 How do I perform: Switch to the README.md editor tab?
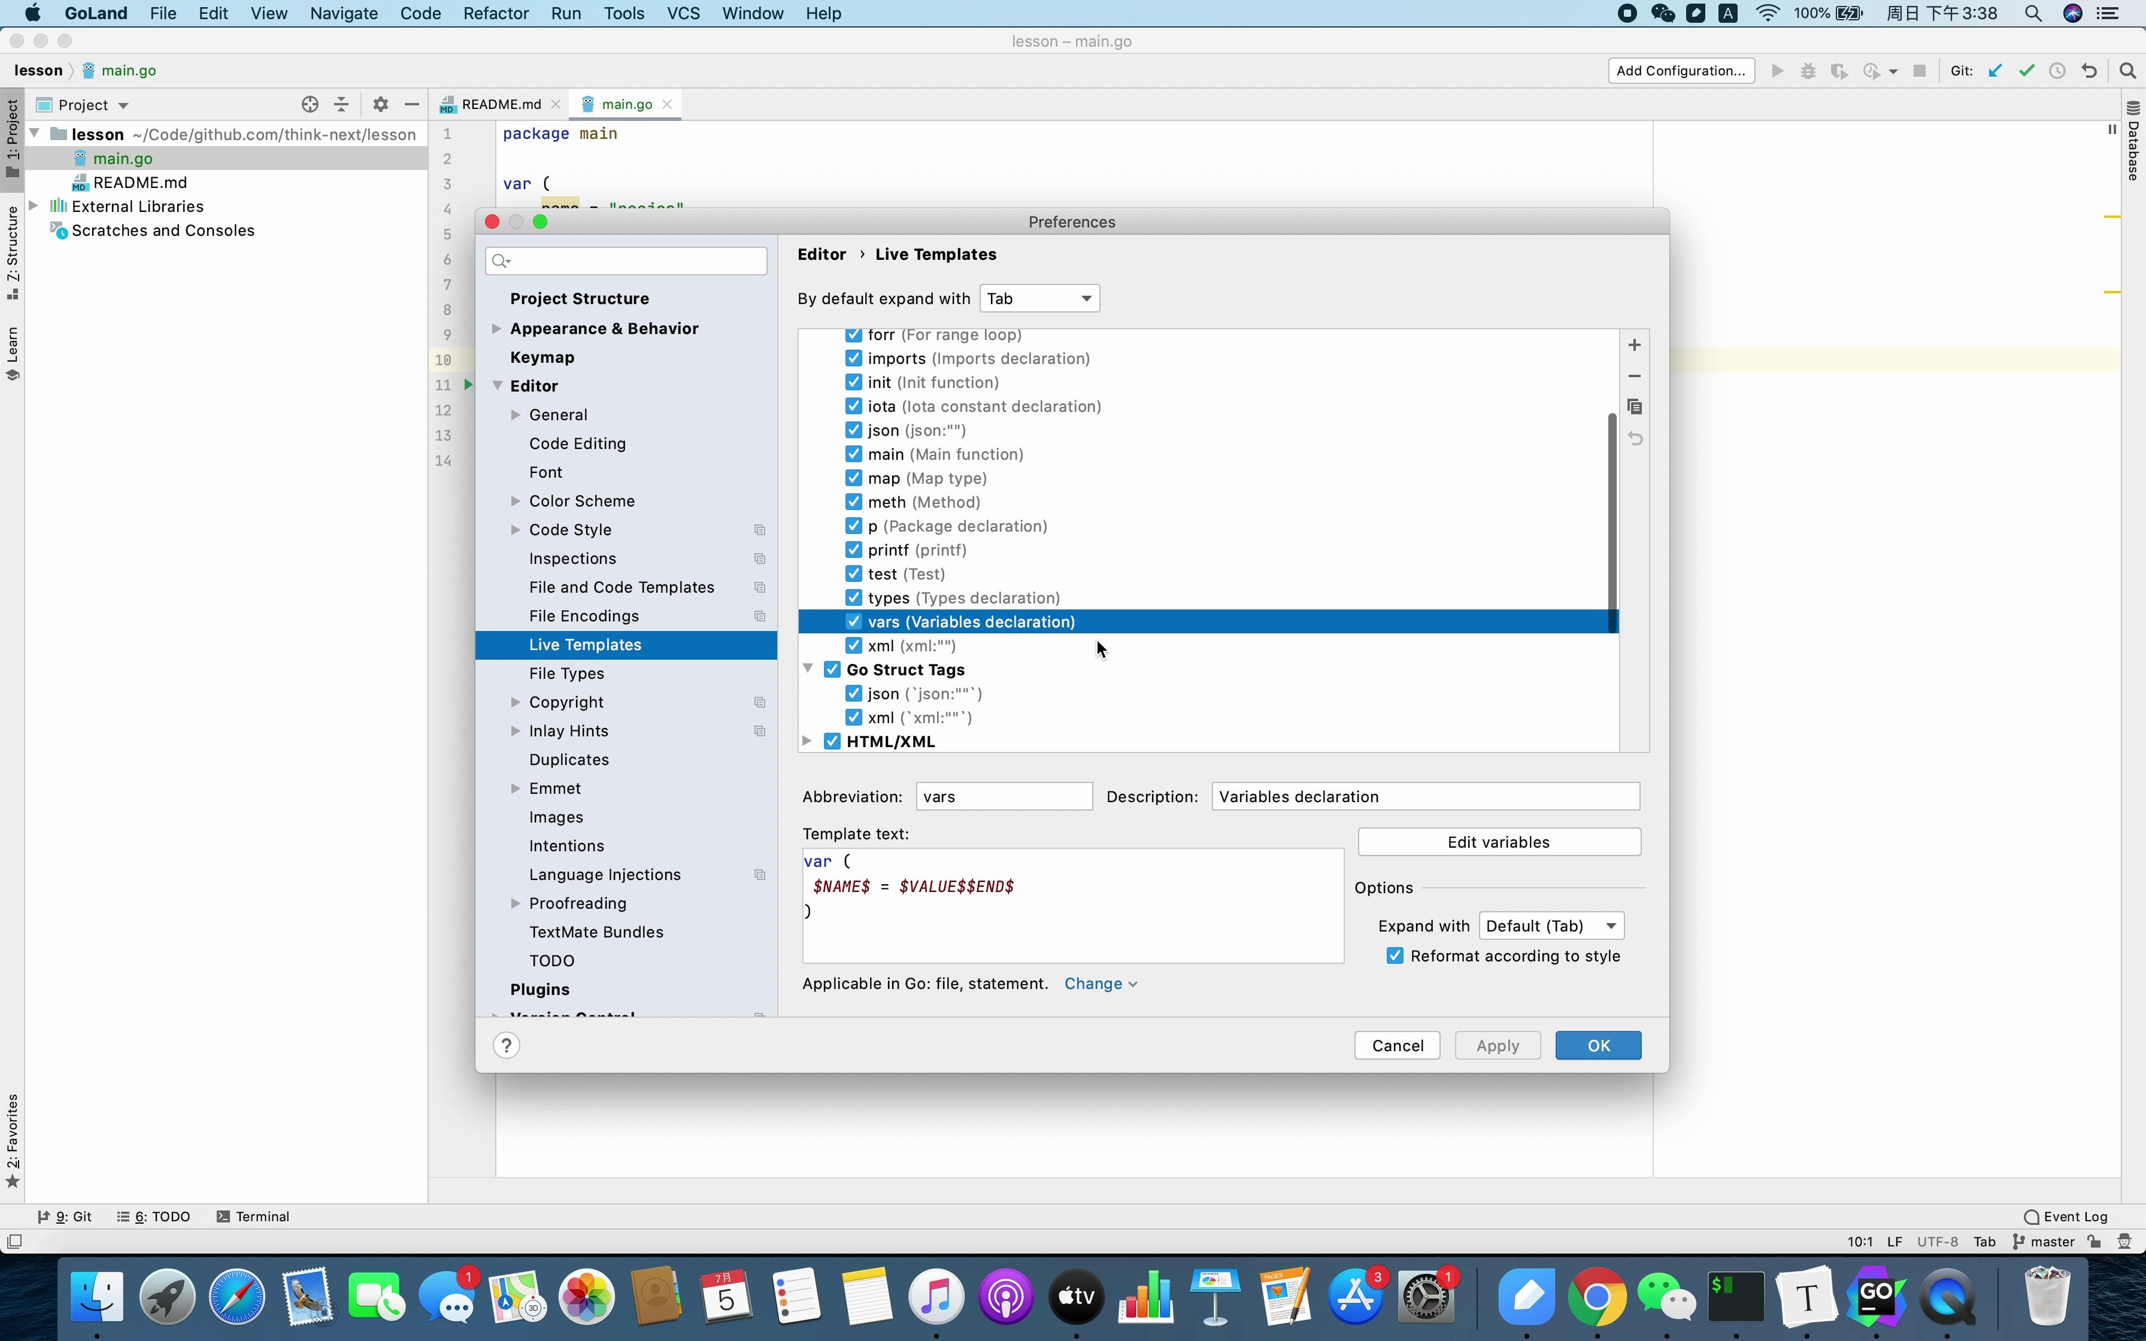point(500,105)
